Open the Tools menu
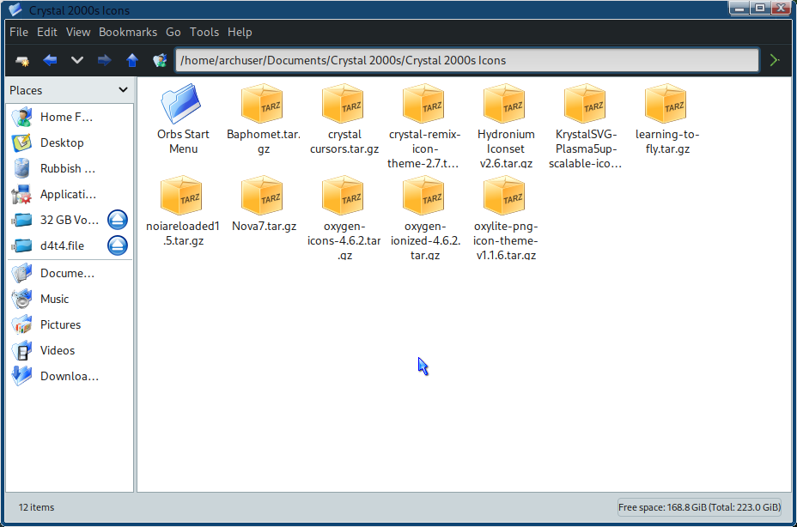797x527 pixels. coord(204,32)
